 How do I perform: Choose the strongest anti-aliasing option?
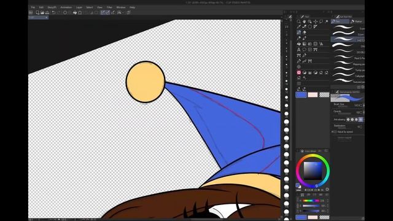coord(360,120)
